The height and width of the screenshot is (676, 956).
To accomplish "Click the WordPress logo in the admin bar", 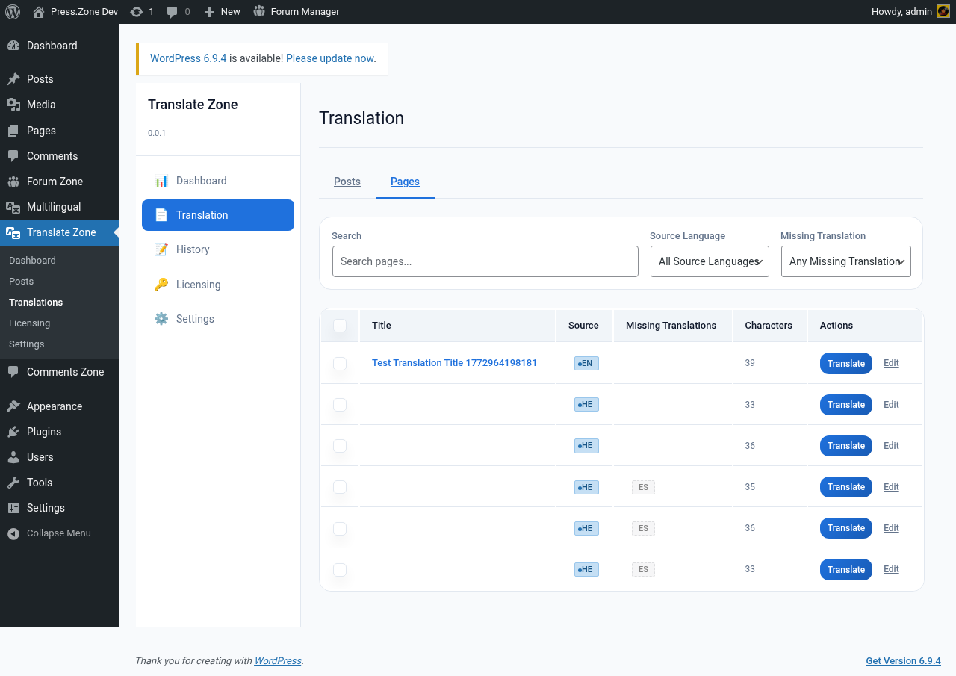I will (13, 12).
